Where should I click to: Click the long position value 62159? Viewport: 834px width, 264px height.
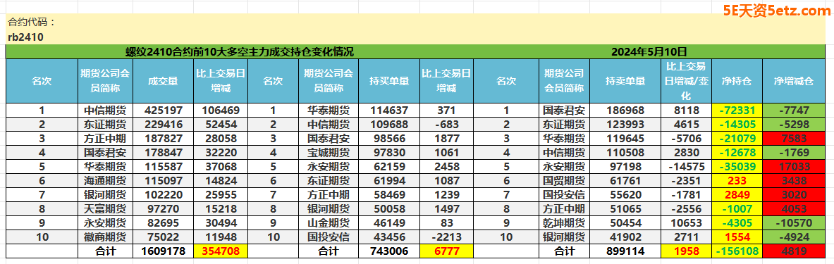pyautogui.click(x=389, y=167)
